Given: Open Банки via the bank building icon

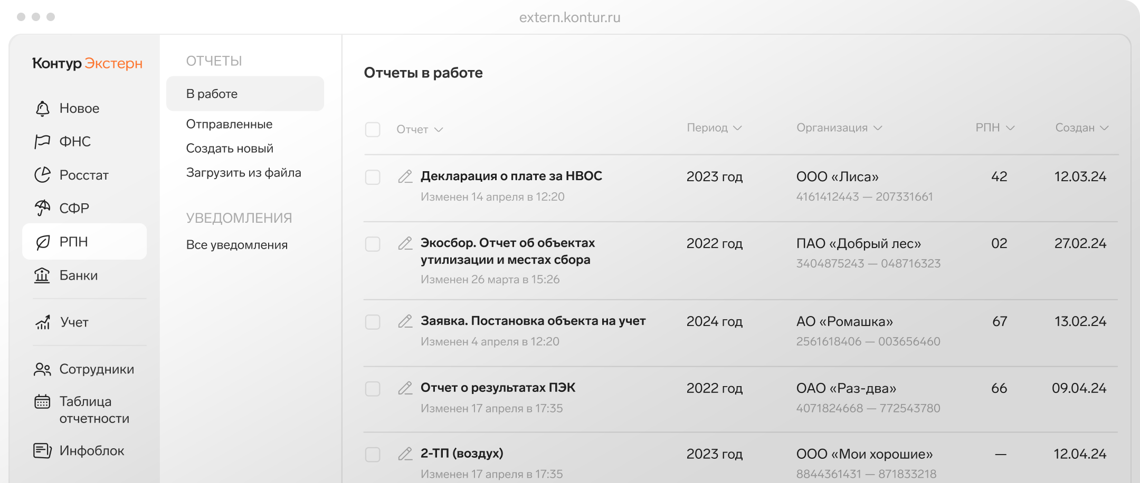Looking at the screenshot, I should 42,275.
